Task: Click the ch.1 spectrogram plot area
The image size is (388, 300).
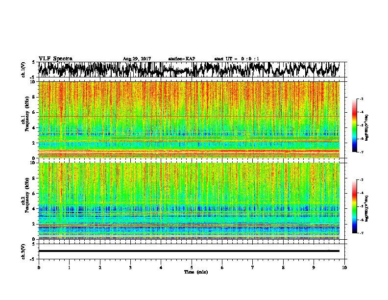Action: click(189, 120)
